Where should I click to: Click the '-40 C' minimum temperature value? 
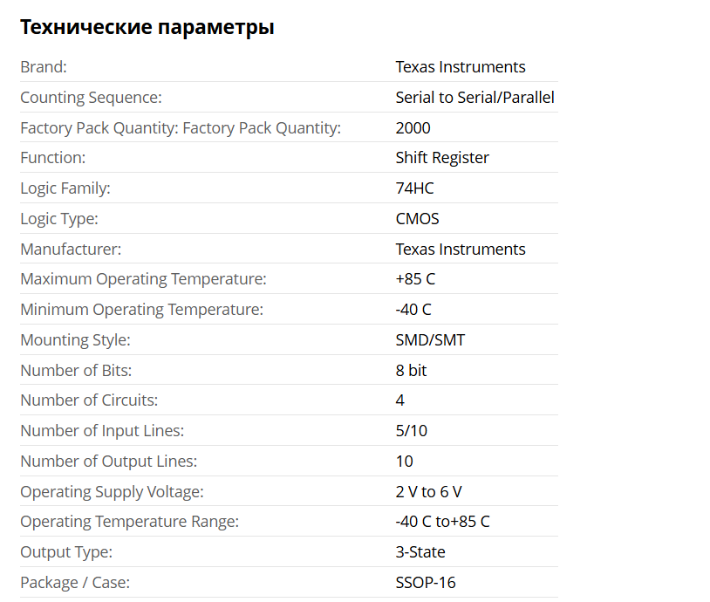(x=413, y=310)
